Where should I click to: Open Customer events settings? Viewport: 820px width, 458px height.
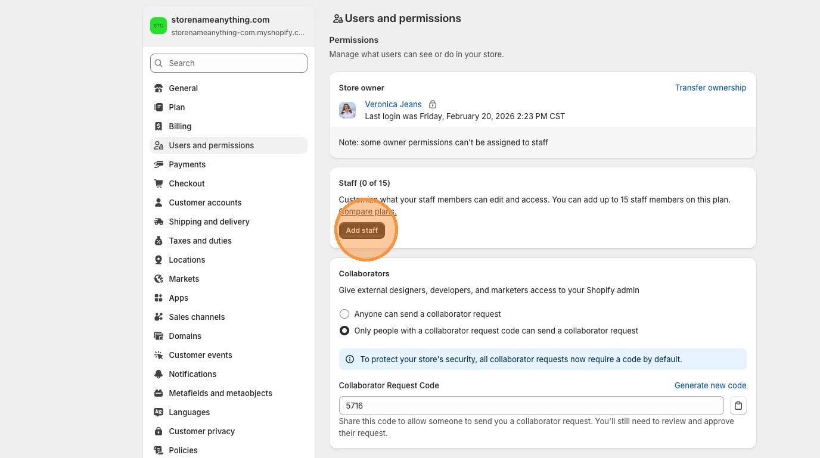point(229,355)
